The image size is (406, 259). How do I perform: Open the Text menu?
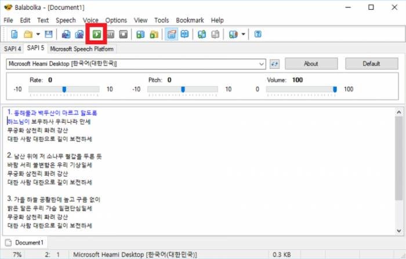click(43, 20)
